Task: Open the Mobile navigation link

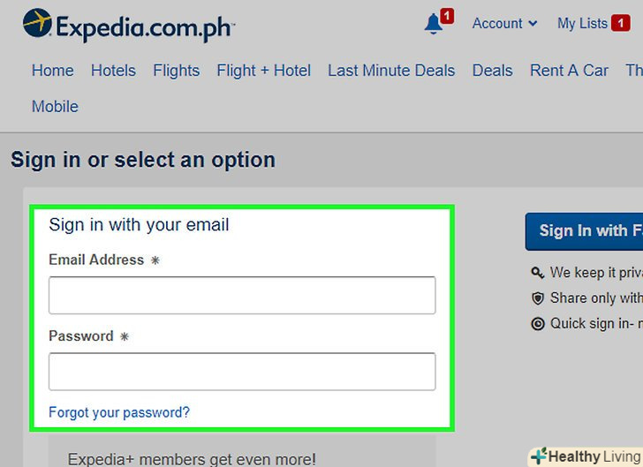Action: pos(55,107)
